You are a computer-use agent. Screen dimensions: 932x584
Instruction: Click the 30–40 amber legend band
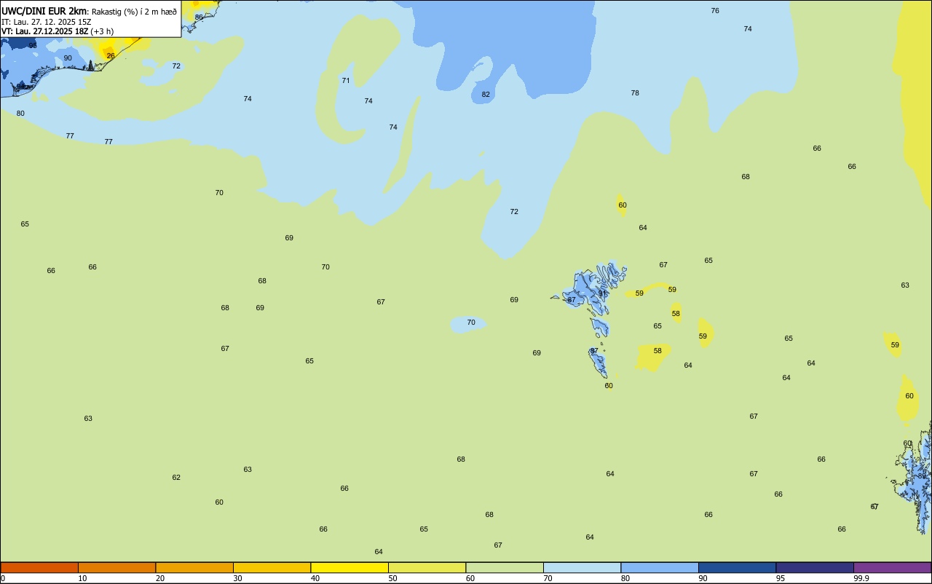(272, 567)
